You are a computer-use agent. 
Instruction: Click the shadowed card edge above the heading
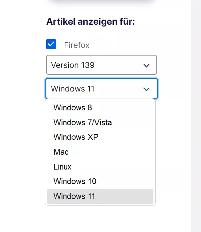pos(101,3)
